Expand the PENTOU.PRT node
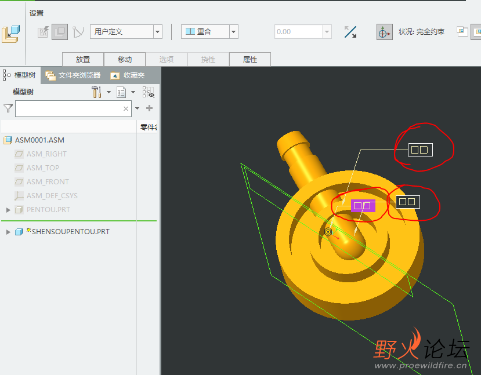The width and height of the screenshot is (481, 375). (8, 210)
